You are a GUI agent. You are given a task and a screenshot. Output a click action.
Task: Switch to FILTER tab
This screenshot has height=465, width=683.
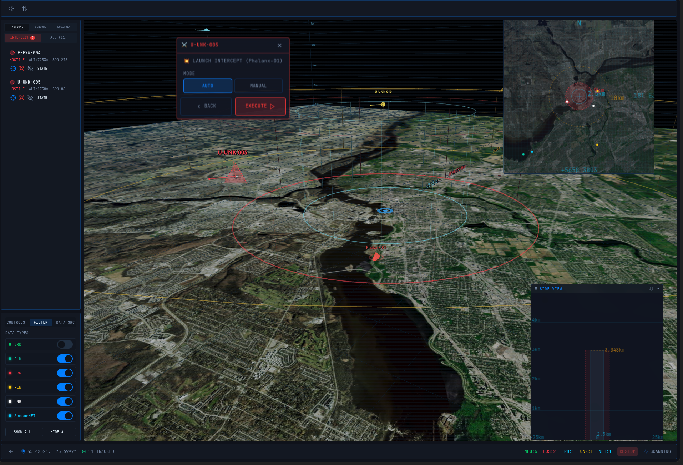click(x=41, y=322)
